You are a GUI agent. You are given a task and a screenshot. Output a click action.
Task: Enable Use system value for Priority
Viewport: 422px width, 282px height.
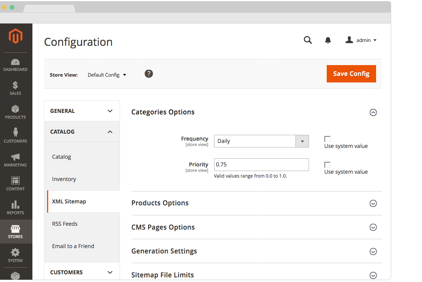[327, 164]
